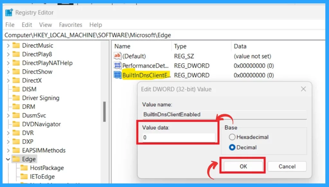Click the BuiltInDnsClientE... DWORD value icon

click(117, 75)
